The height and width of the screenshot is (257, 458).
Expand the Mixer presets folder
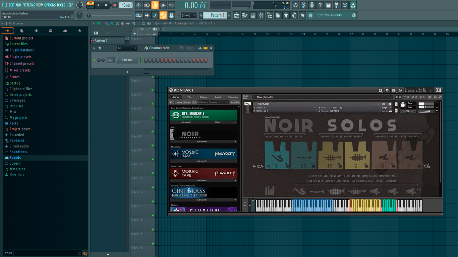pyautogui.click(x=20, y=70)
